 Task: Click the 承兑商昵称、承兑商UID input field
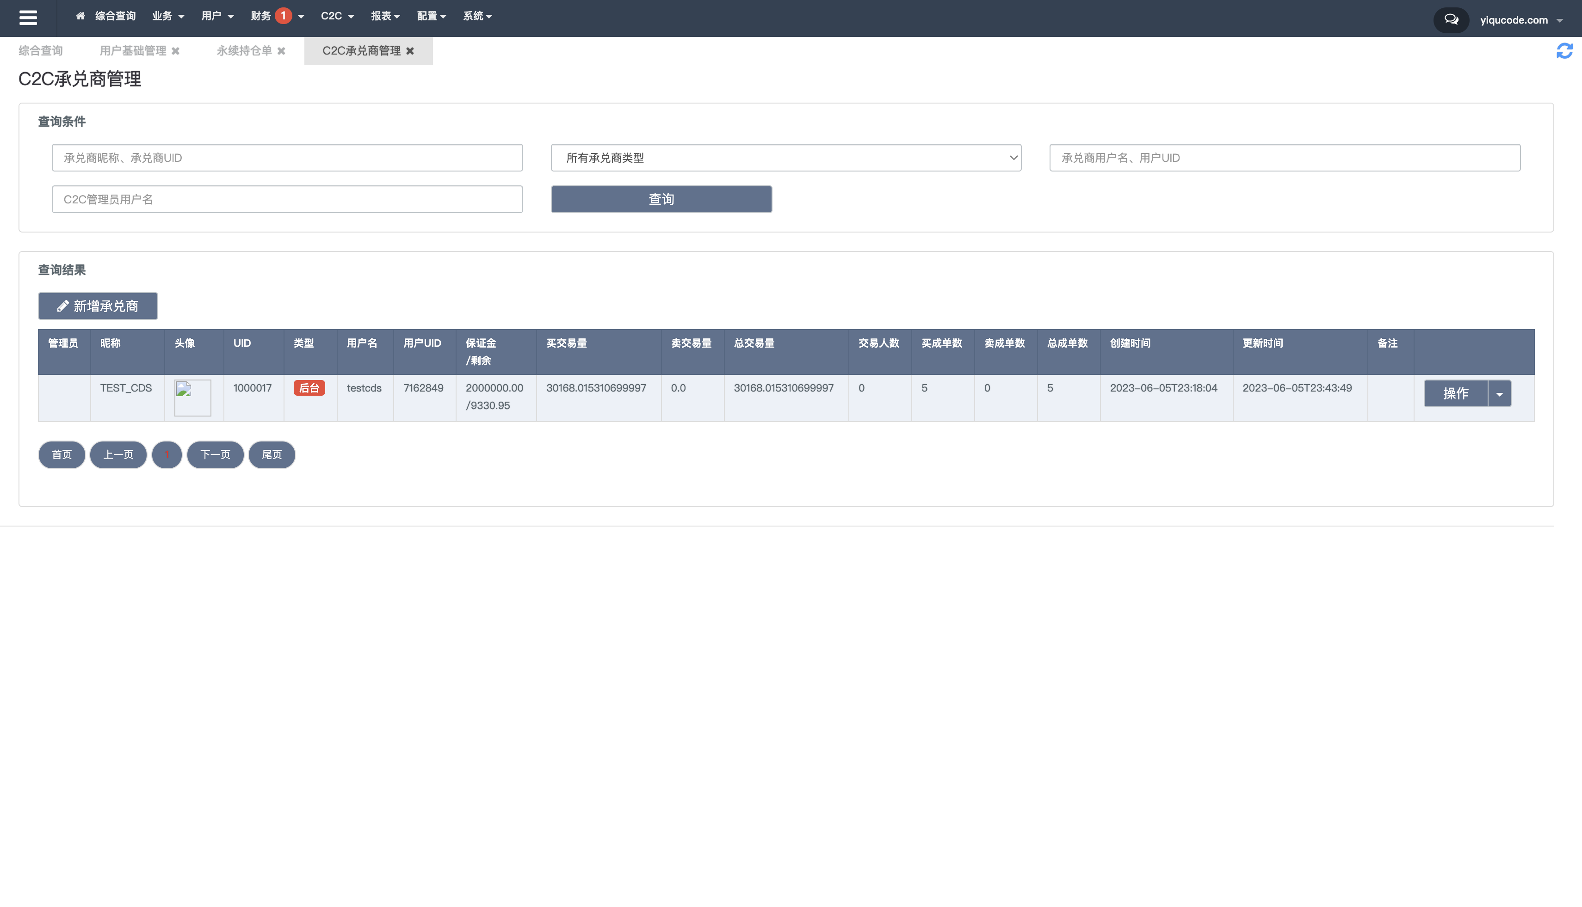[287, 158]
